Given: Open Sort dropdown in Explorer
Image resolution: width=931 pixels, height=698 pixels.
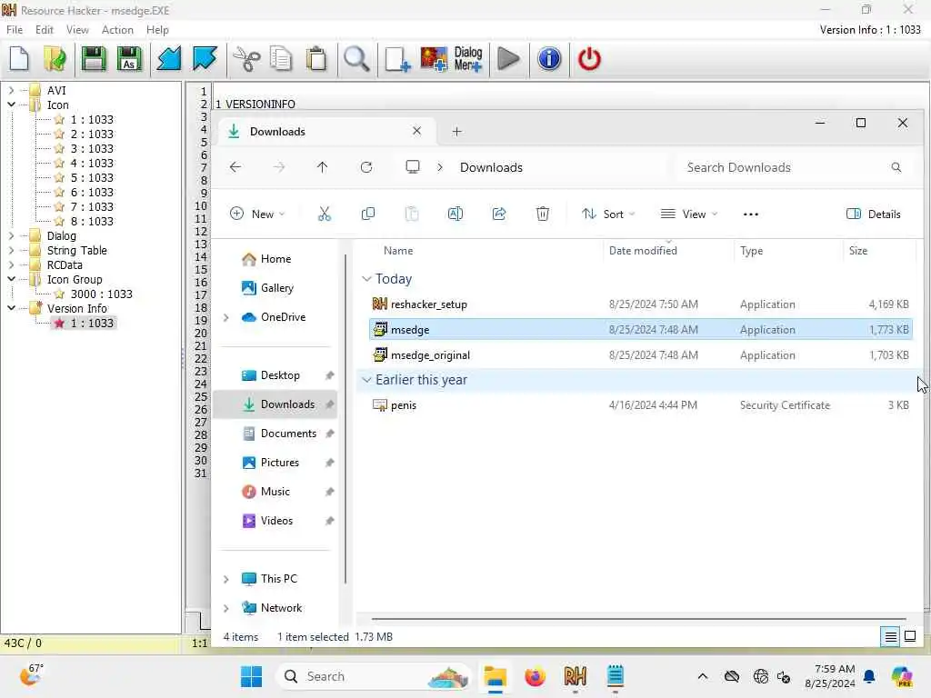Looking at the screenshot, I should coord(608,214).
